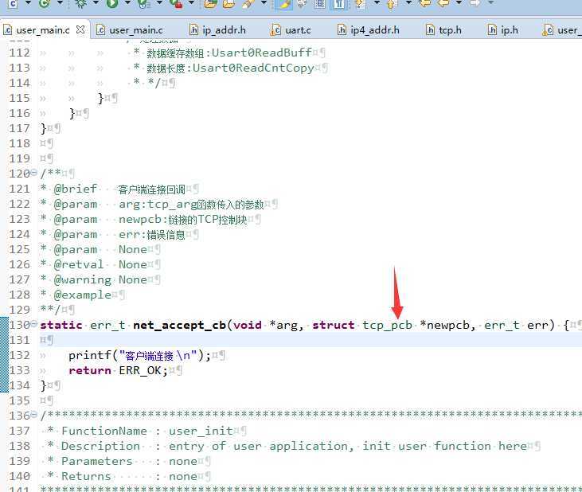
Task: Close the active user_main.c tab
Action: tap(80, 29)
